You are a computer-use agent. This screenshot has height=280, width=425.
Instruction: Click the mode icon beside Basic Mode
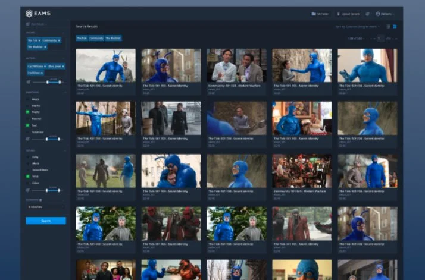(x=27, y=24)
